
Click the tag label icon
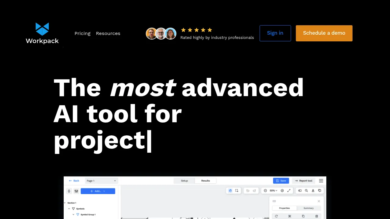300,190
